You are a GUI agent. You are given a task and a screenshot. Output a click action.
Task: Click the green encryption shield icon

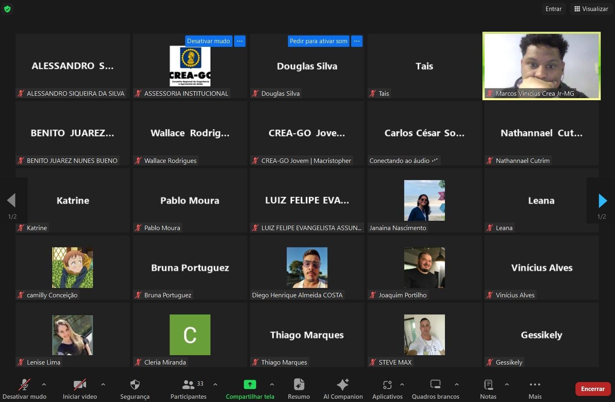coord(7,9)
